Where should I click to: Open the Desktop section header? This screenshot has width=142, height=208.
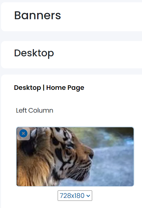coord(34,53)
